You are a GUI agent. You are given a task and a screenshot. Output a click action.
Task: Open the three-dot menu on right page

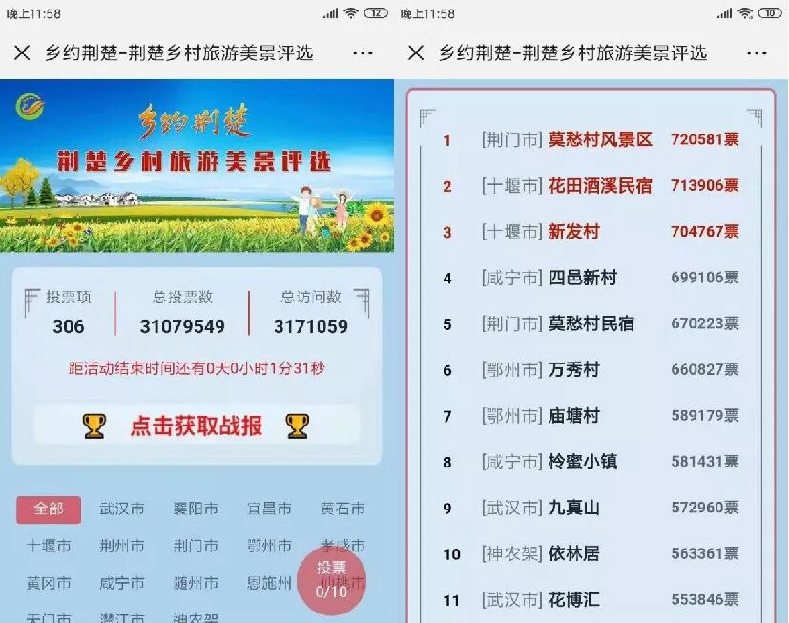pos(757,52)
